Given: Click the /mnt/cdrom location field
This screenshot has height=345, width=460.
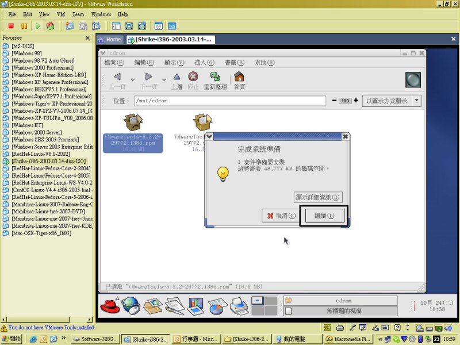Looking at the screenshot, I should tap(230, 101).
